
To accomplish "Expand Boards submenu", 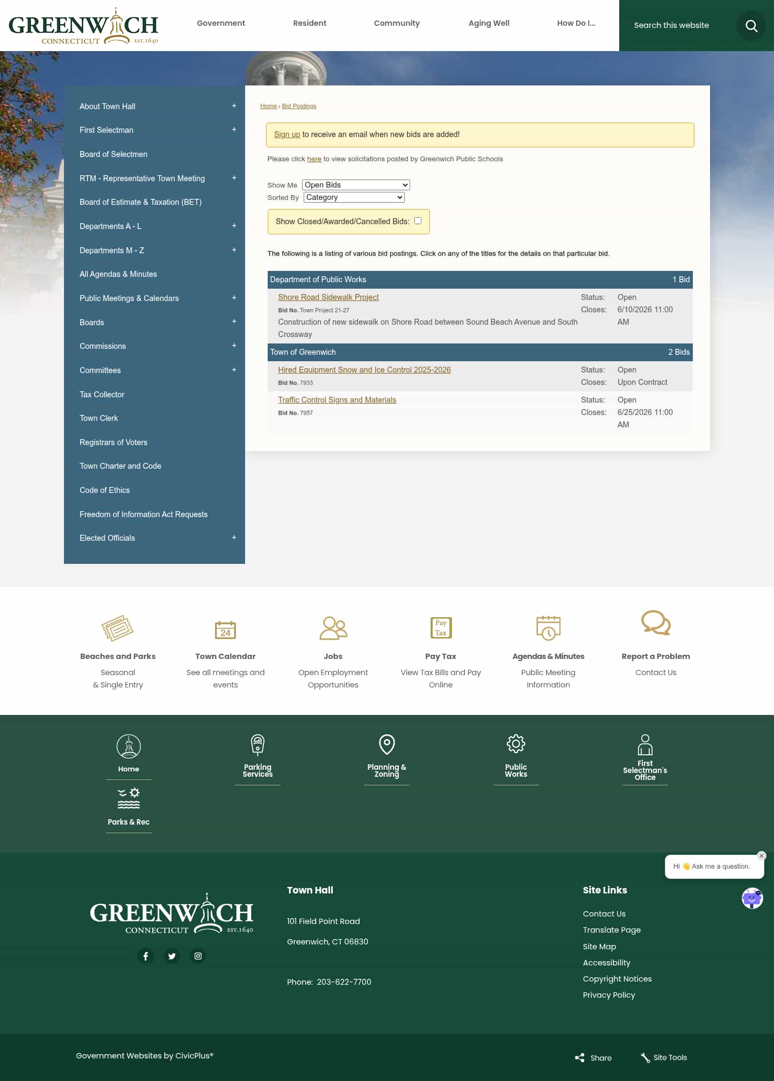I will pyautogui.click(x=234, y=321).
